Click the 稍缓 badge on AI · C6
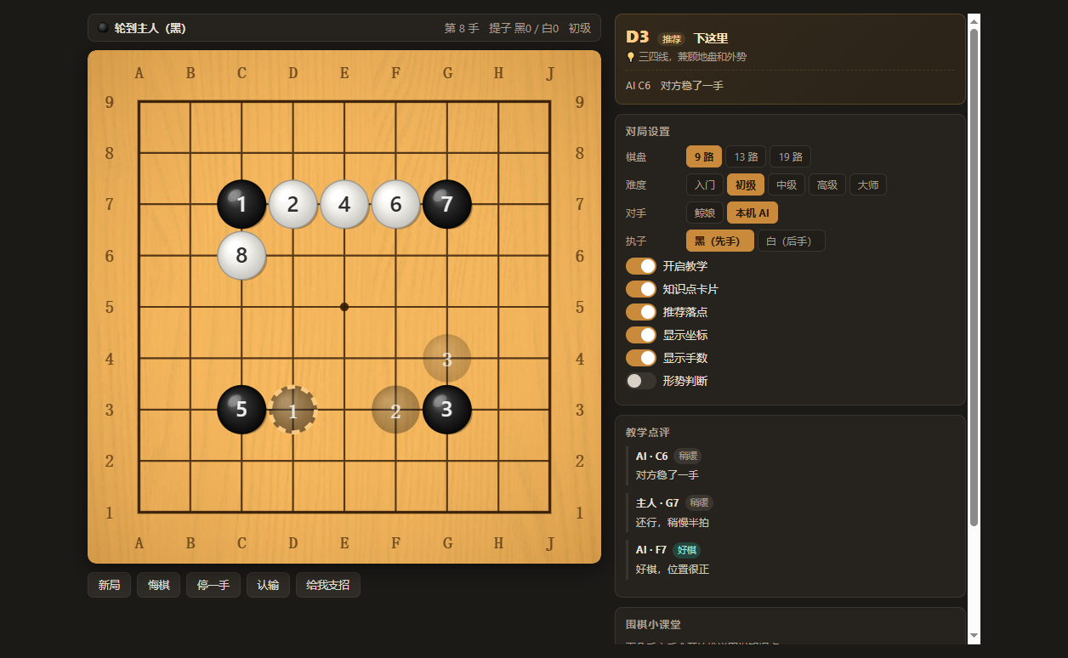The image size is (1068, 658). click(687, 456)
